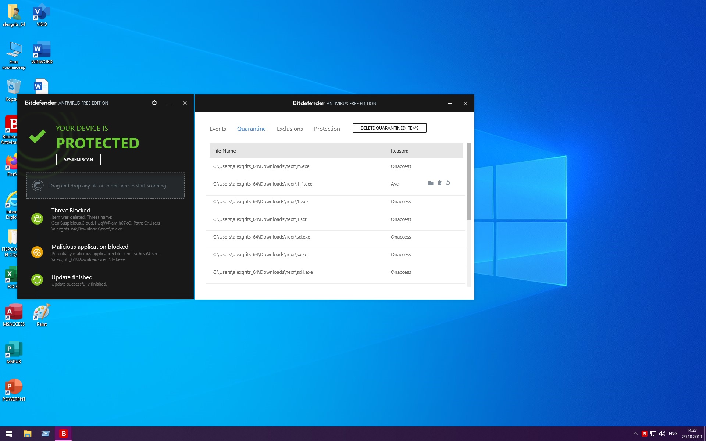Click the Malicious application blocked icon
The image size is (706, 441).
click(x=37, y=252)
